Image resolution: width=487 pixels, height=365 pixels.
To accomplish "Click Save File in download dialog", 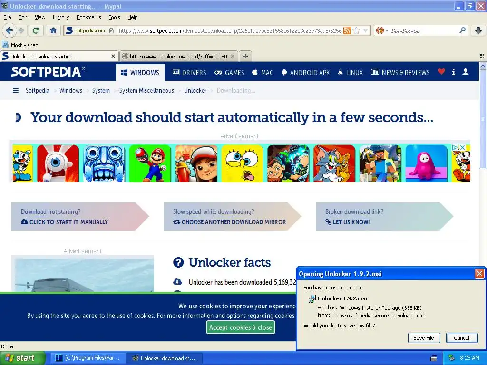I will coord(424,338).
